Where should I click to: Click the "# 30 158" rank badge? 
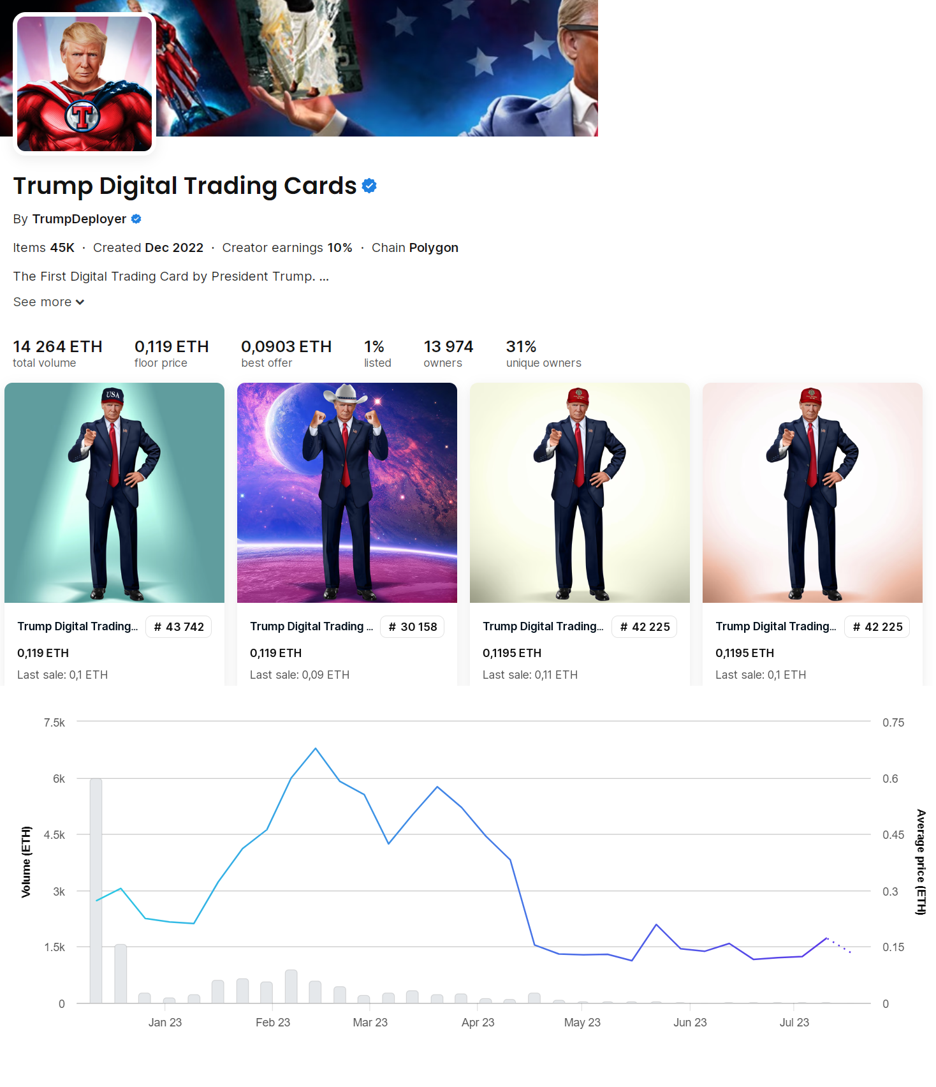(413, 627)
